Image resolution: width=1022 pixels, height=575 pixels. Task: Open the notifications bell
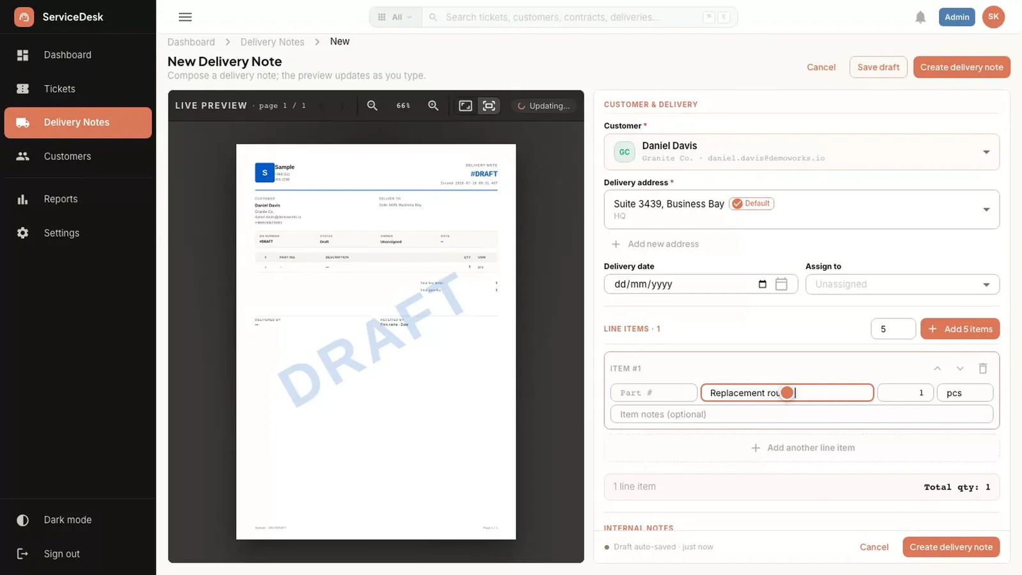(920, 17)
